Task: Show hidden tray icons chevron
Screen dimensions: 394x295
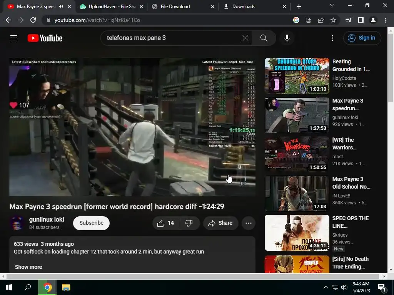Action: [x=326, y=287]
